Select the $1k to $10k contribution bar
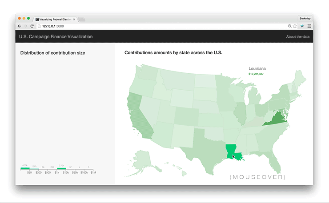 tap(61, 168)
